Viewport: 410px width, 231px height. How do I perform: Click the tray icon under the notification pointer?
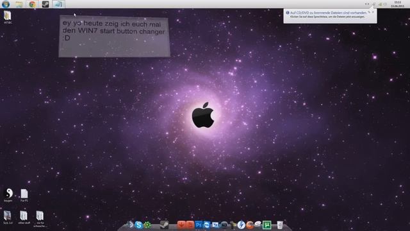point(374,4)
